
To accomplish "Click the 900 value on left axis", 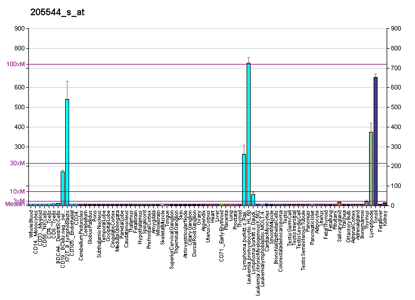I will coord(20,28).
